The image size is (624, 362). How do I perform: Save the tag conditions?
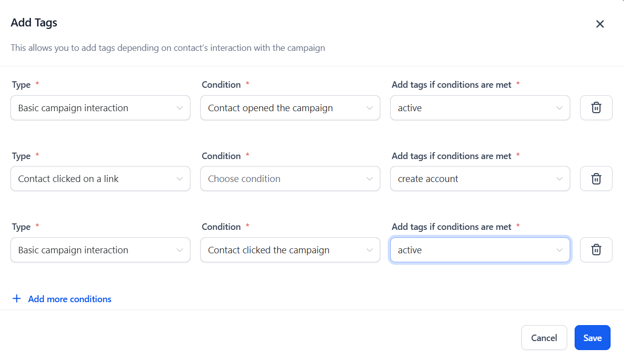[593, 338]
